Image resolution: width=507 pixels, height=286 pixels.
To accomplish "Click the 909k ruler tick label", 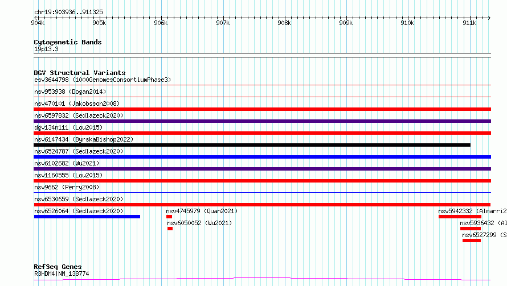I will tap(346, 23).
